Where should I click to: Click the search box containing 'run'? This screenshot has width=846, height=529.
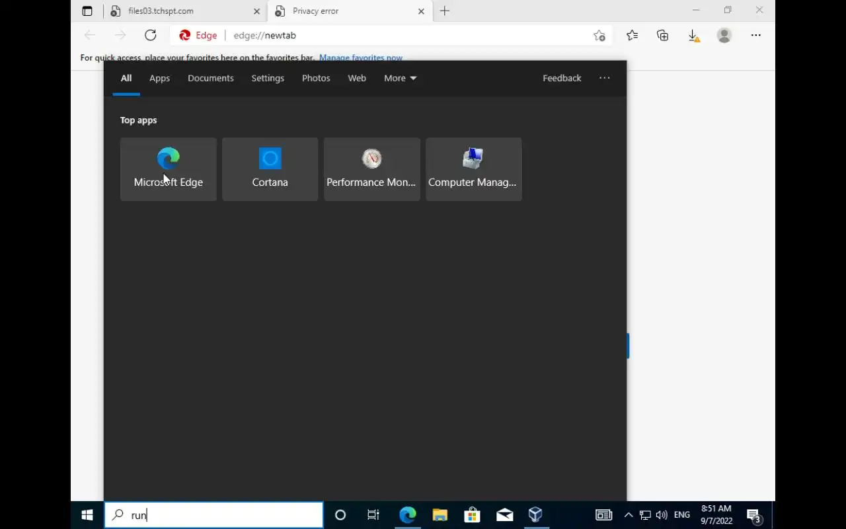pos(214,515)
